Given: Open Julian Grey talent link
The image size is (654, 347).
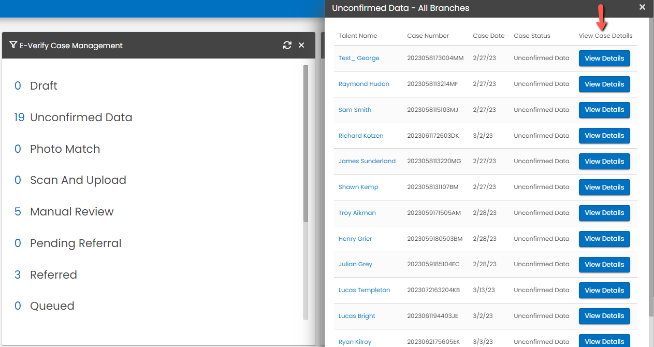Looking at the screenshot, I should click(355, 264).
